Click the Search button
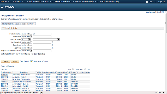The image size is (167, 94). [x=5, y=61]
